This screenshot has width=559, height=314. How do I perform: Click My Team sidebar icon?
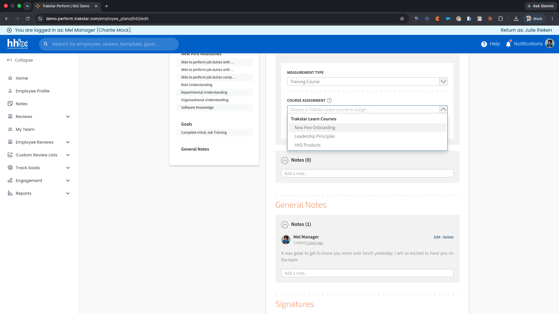pos(10,129)
